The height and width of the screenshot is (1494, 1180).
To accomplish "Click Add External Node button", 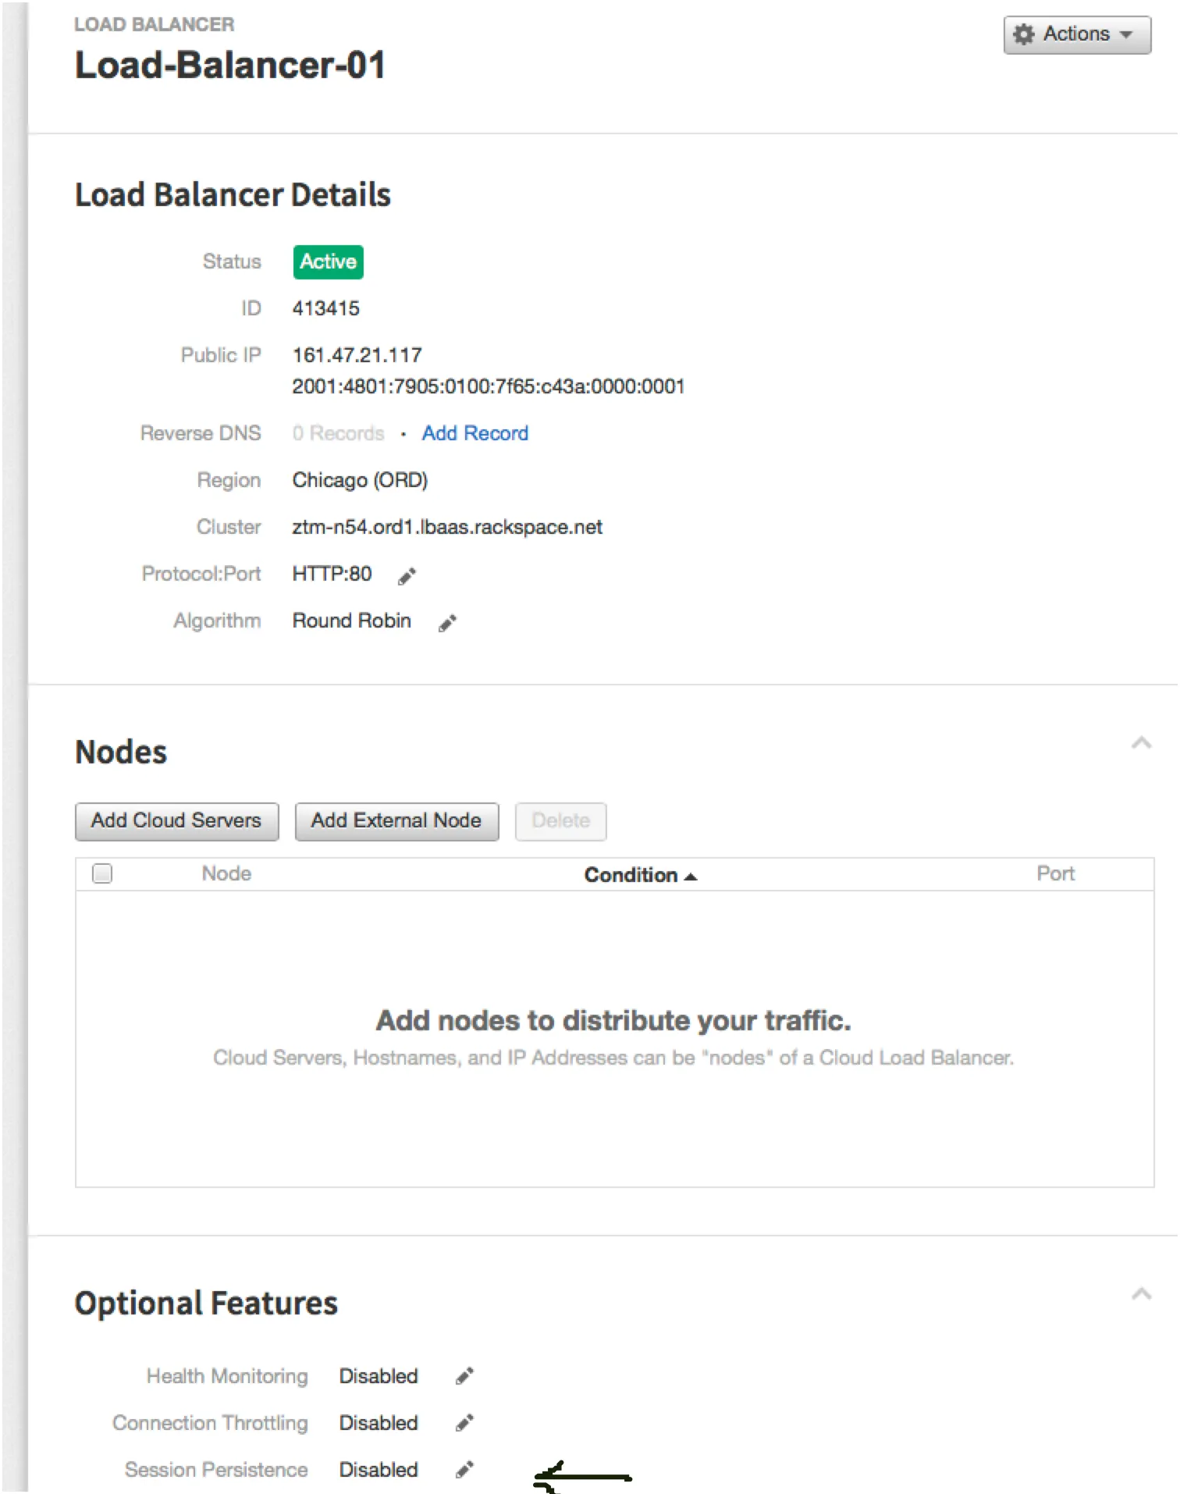I will [396, 821].
